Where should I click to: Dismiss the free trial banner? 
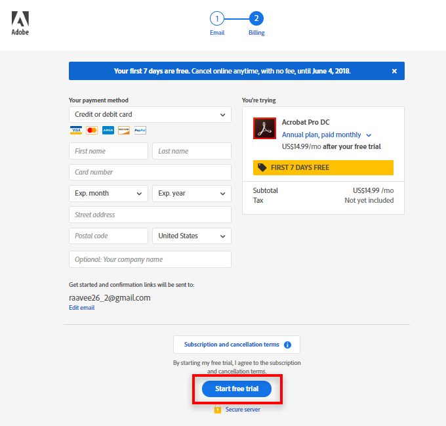pos(394,71)
